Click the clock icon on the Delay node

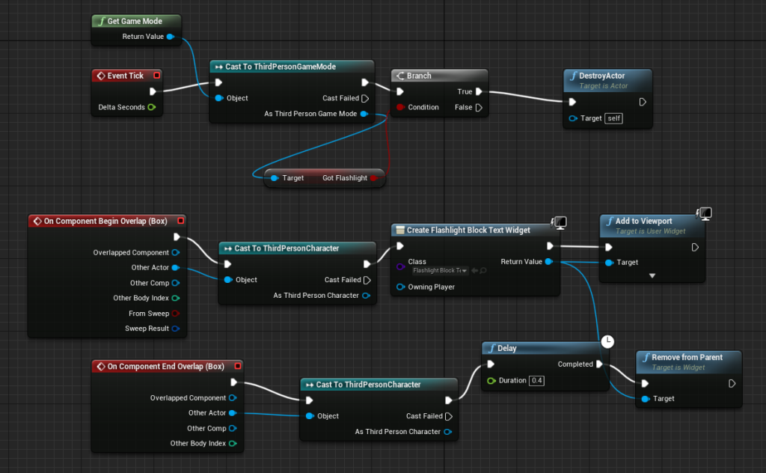pyautogui.click(x=608, y=341)
